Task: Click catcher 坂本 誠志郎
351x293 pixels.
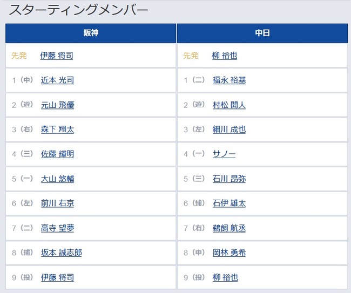Action: (x=62, y=253)
